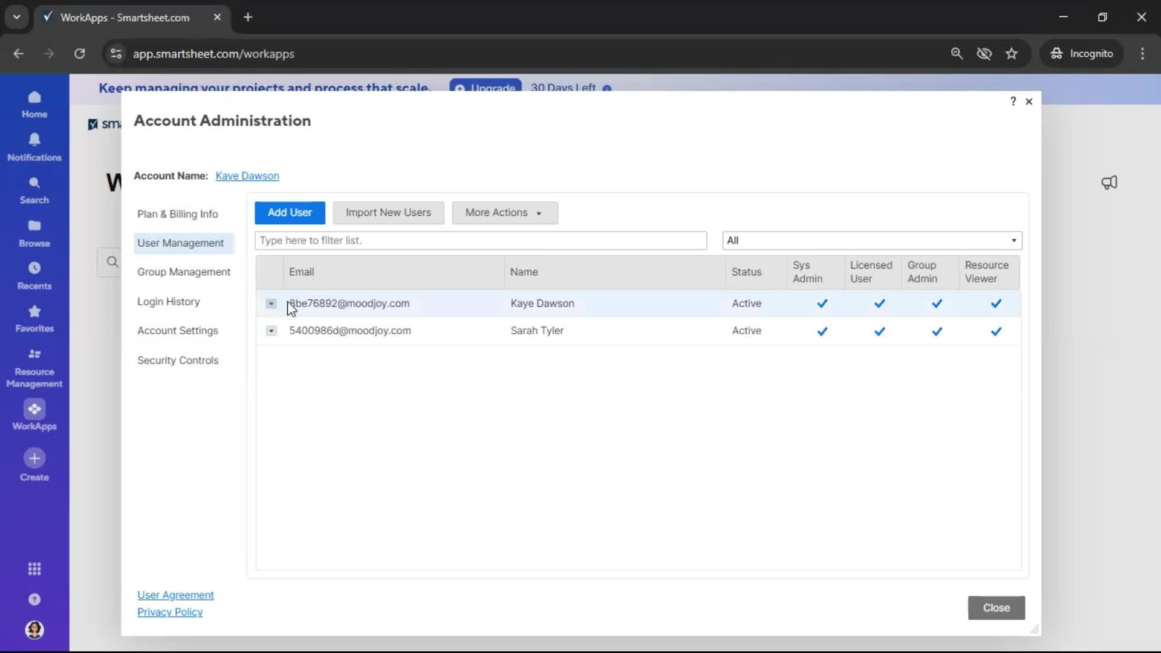Open the Privacy Policy link

pyautogui.click(x=170, y=612)
